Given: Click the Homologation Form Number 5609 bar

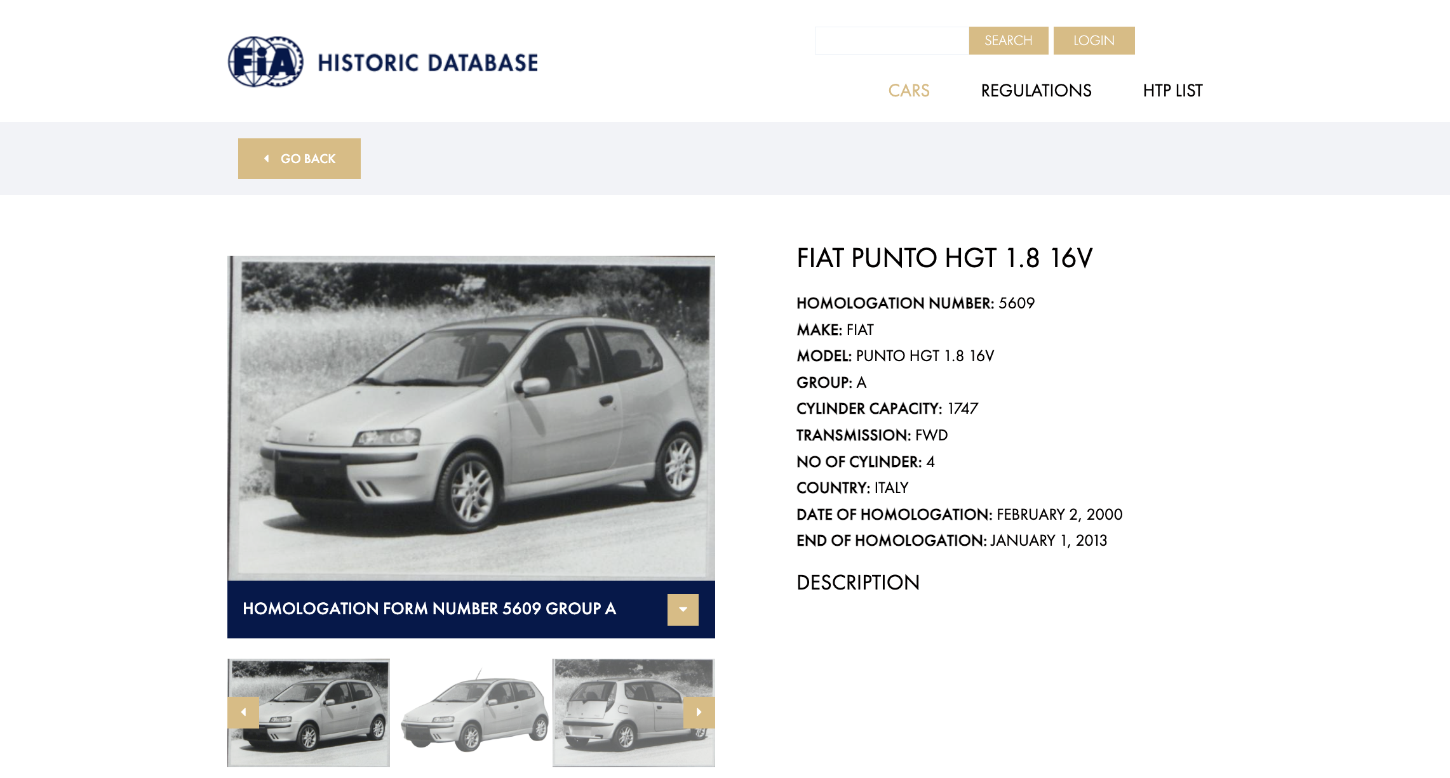Looking at the screenshot, I should tap(471, 609).
